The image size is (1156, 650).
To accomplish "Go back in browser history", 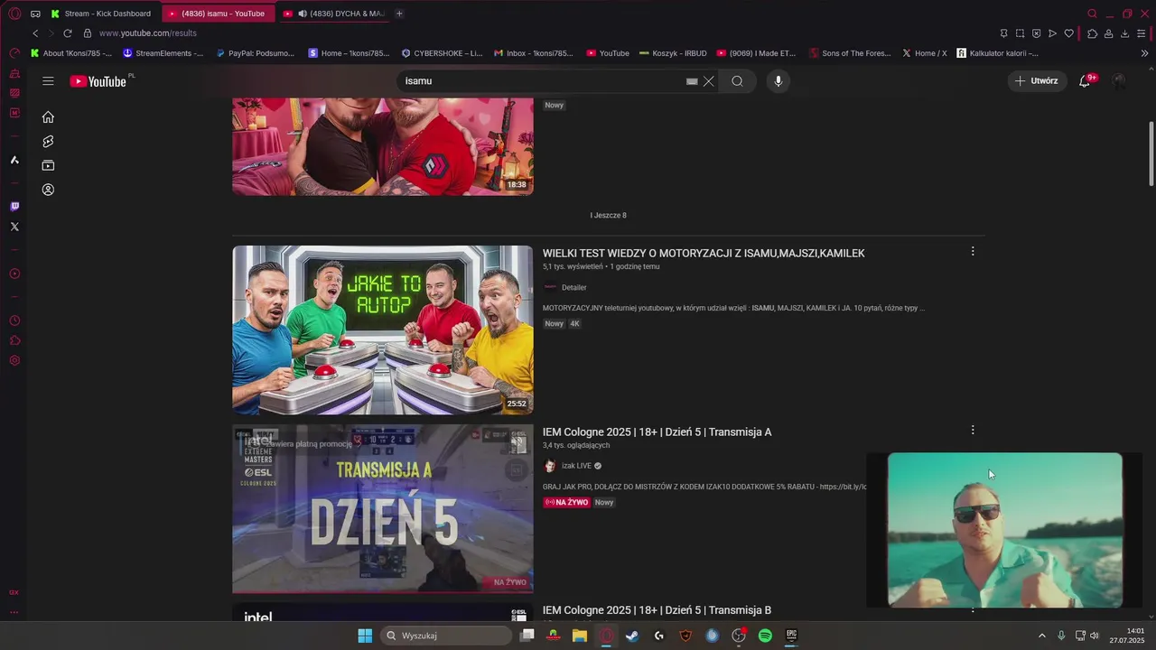I will click(x=35, y=33).
